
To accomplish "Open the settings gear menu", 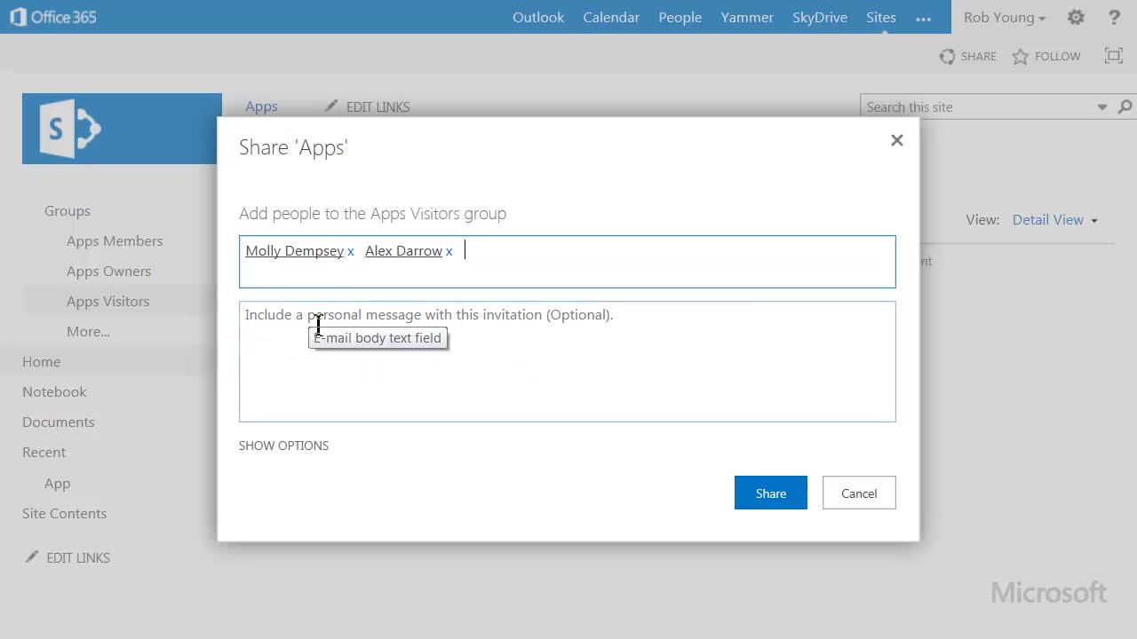I will 1076,17.
